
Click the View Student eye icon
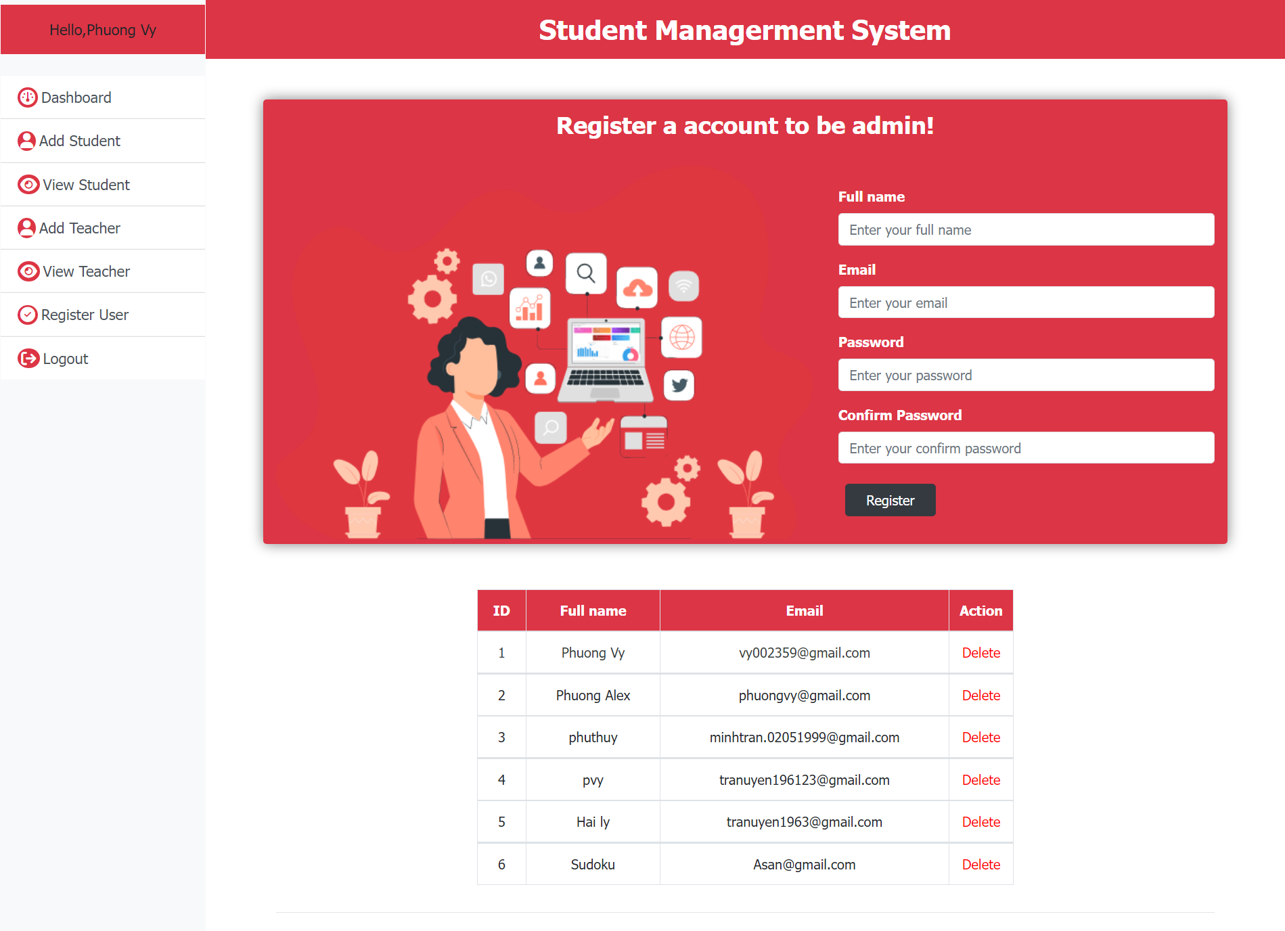click(x=28, y=185)
